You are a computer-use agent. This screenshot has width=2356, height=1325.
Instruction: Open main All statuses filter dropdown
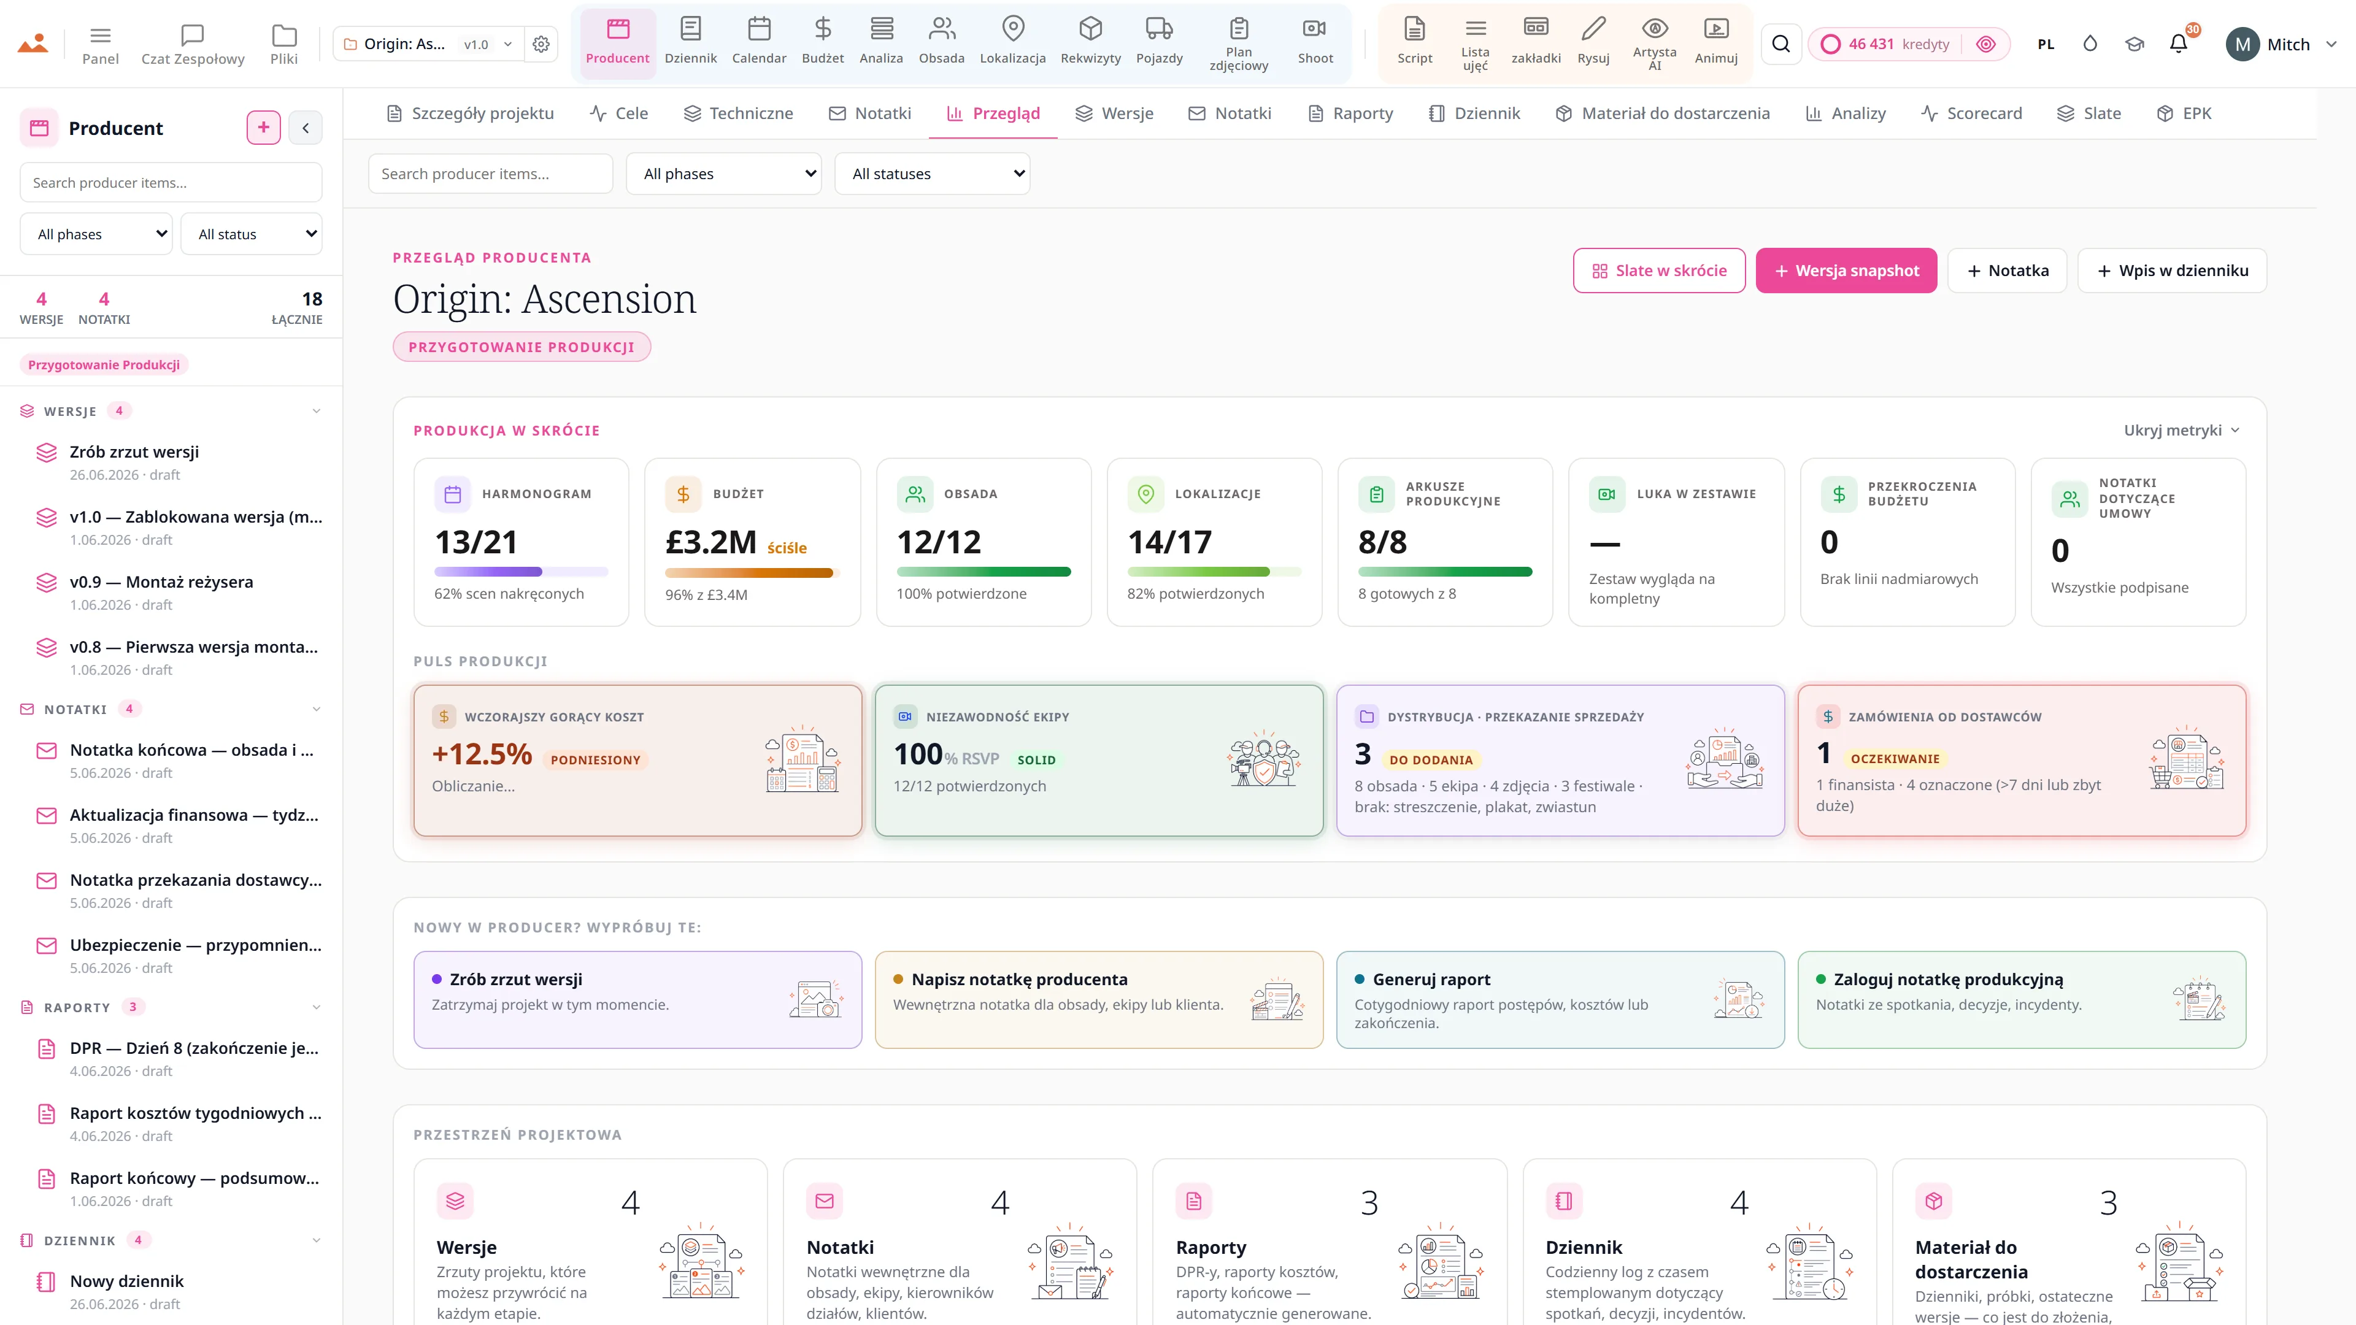pos(932,174)
